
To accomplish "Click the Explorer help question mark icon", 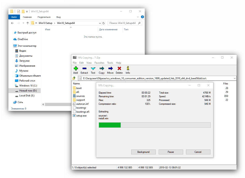I will 142,17.
